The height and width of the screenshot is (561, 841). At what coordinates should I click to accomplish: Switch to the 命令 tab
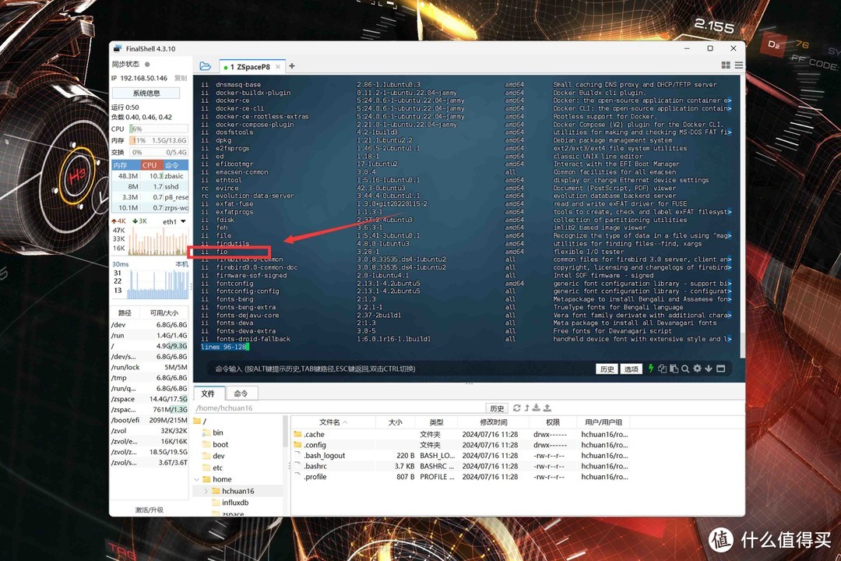241,393
